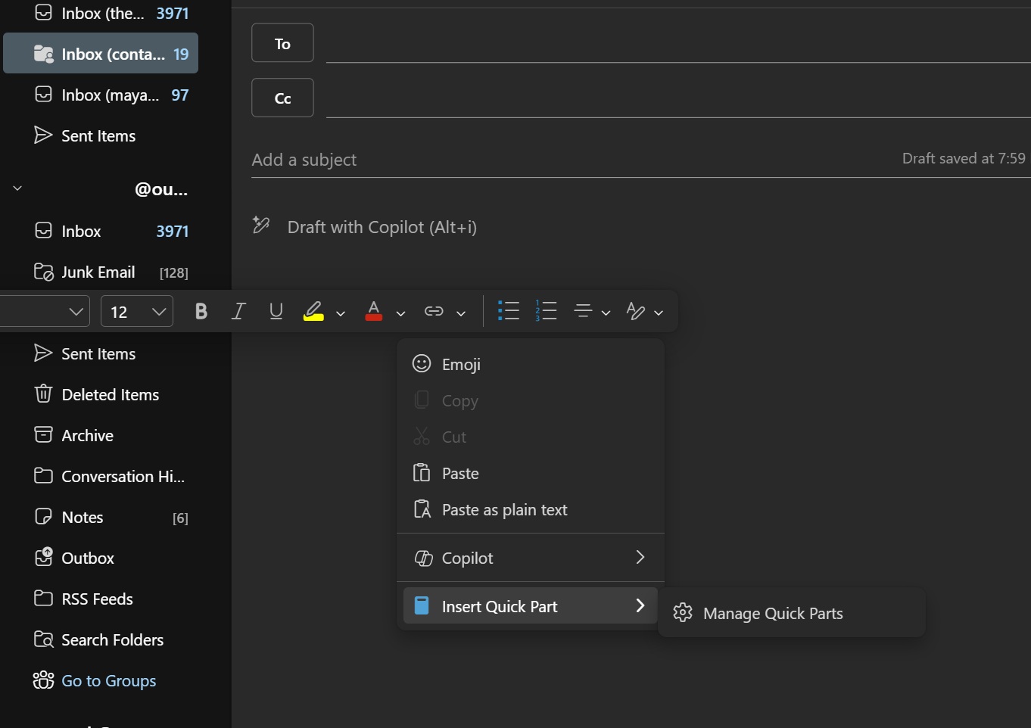The height and width of the screenshot is (728, 1031).
Task: Click the Outbox tray icon
Action: coord(43,556)
